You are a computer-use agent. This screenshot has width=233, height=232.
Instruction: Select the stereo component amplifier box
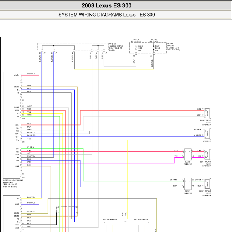click(12, 125)
